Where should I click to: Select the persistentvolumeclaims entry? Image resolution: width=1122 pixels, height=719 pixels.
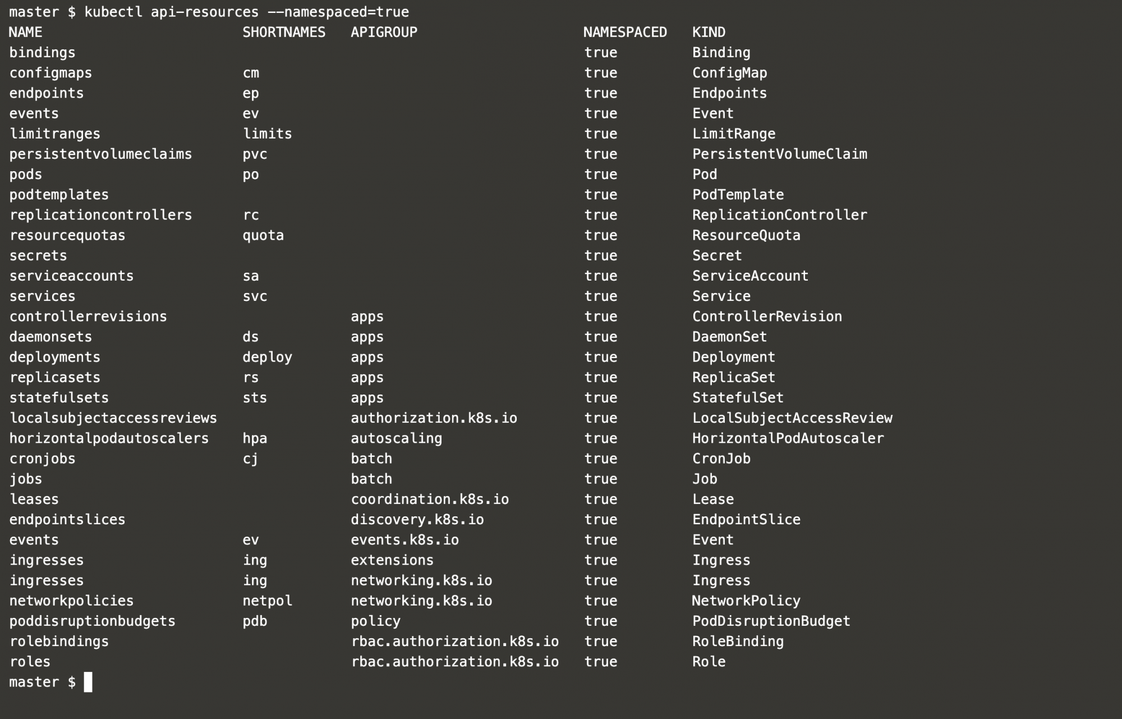point(100,154)
